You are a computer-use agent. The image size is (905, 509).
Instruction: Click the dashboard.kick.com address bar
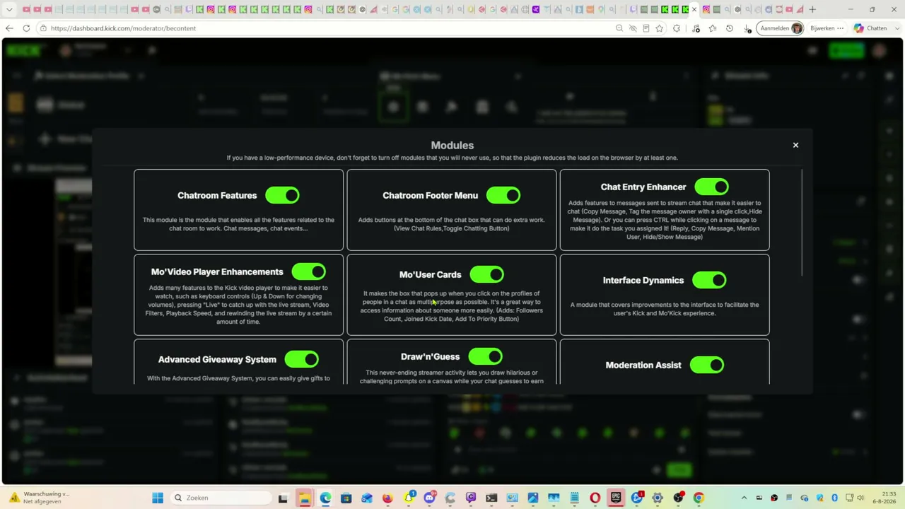(x=325, y=28)
